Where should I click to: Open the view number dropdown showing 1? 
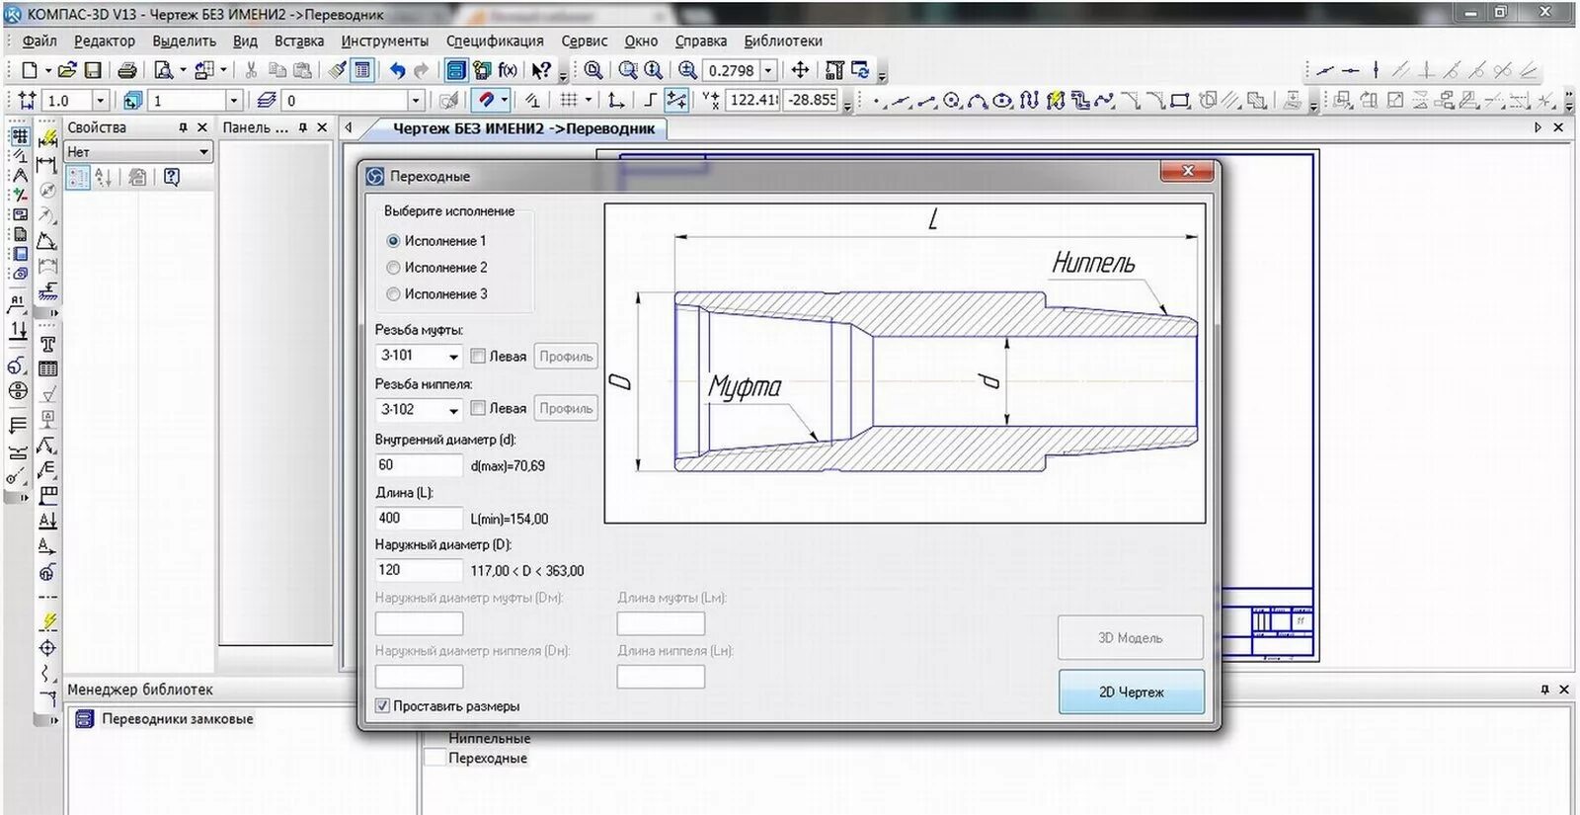click(x=234, y=100)
